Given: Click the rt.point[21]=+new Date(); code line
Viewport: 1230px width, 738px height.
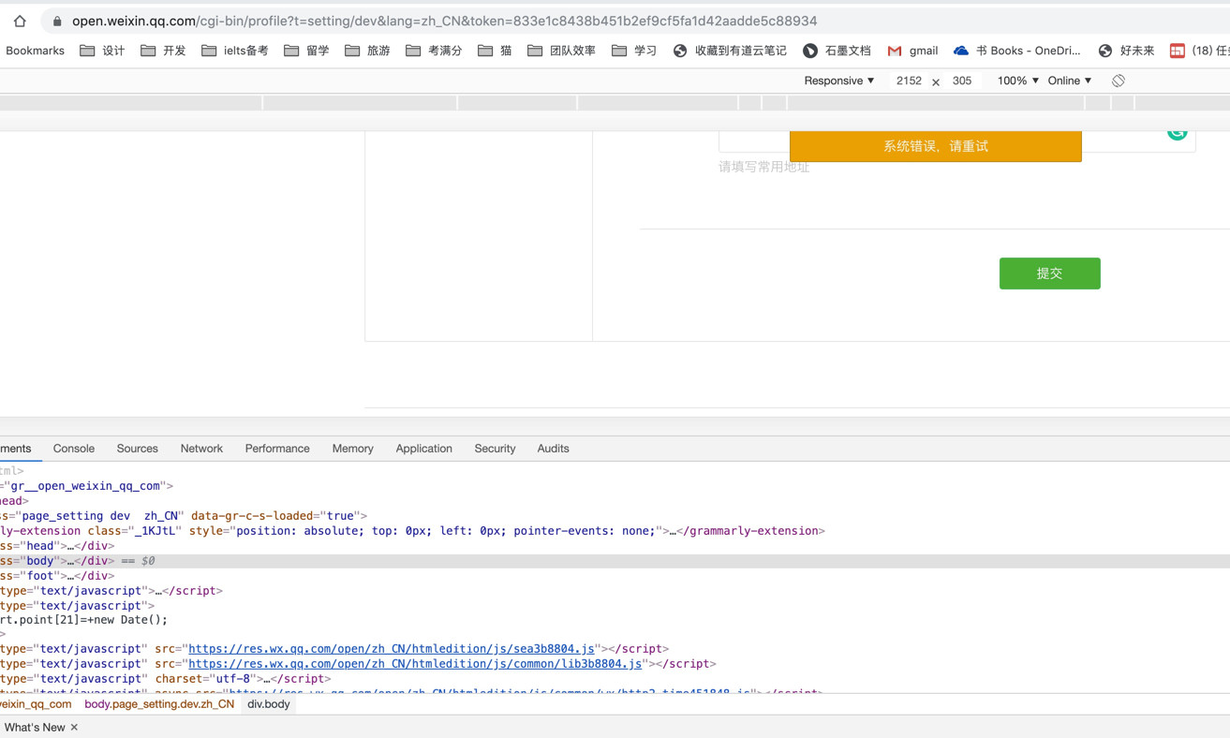Looking at the screenshot, I should click(x=84, y=620).
